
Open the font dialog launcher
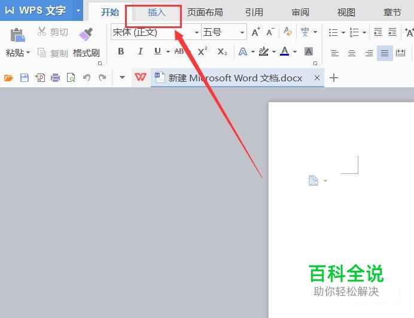coord(315,63)
